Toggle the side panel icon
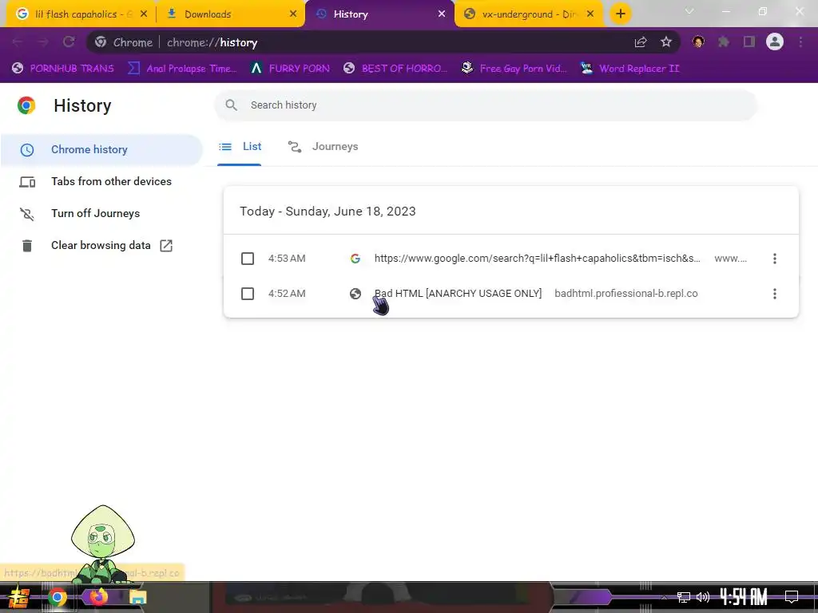Viewport: 818px width, 613px height. [x=749, y=42]
